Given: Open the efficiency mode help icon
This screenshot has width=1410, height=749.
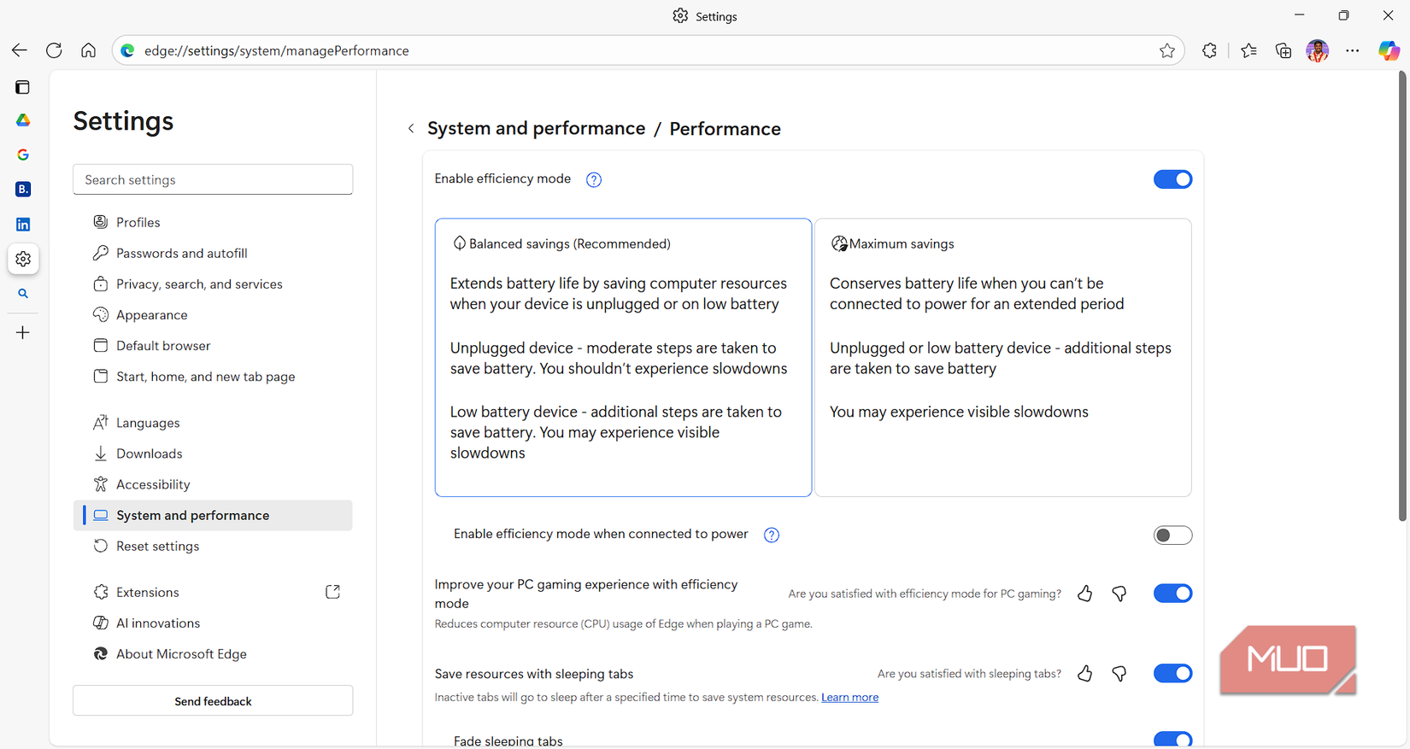Looking at the screenshot, I should [x=594, y=179].
